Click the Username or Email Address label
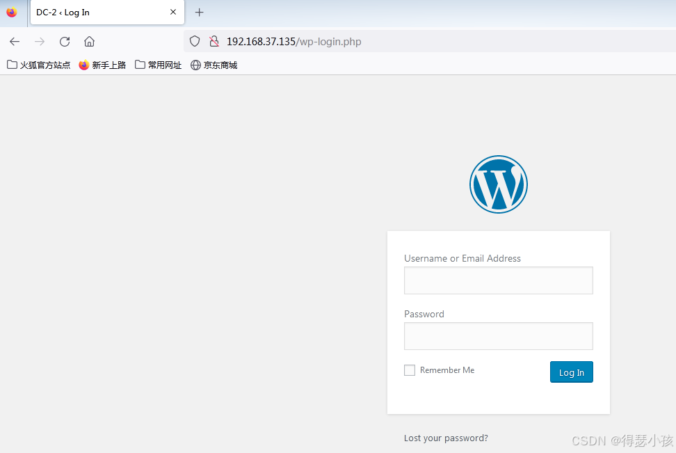676x453 pixels. coord(462,258)
